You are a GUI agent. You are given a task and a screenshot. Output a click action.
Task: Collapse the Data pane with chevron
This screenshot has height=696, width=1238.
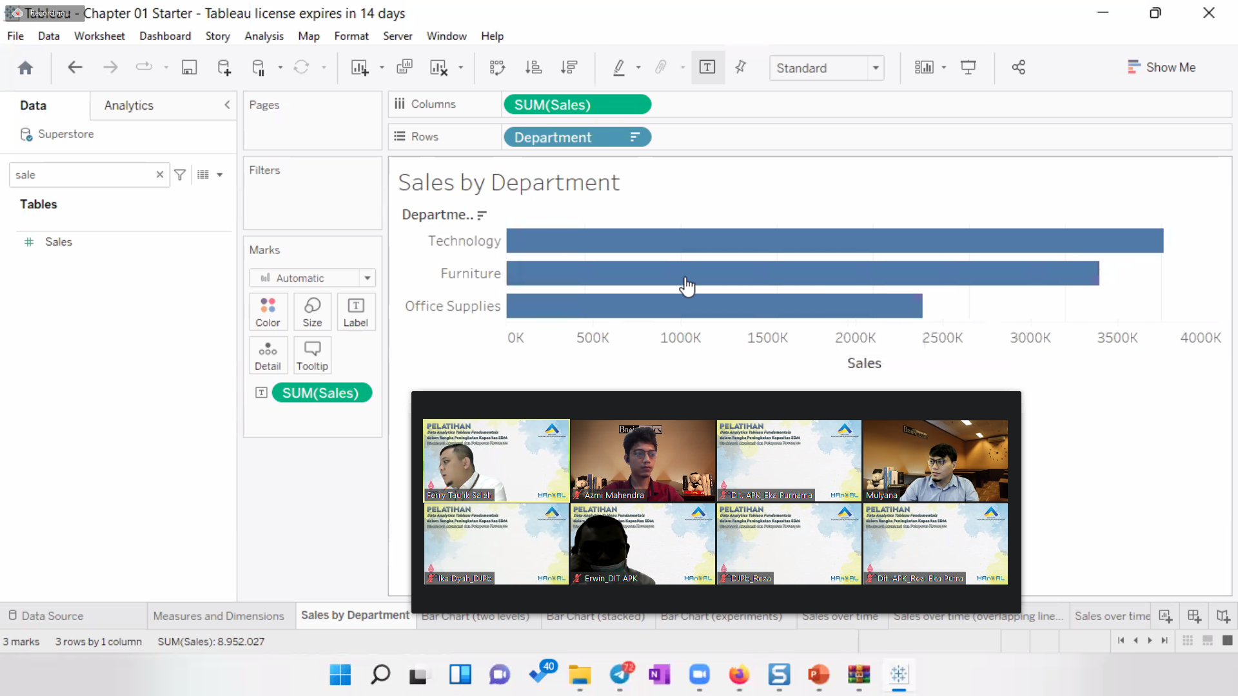(x=227, y=105)
